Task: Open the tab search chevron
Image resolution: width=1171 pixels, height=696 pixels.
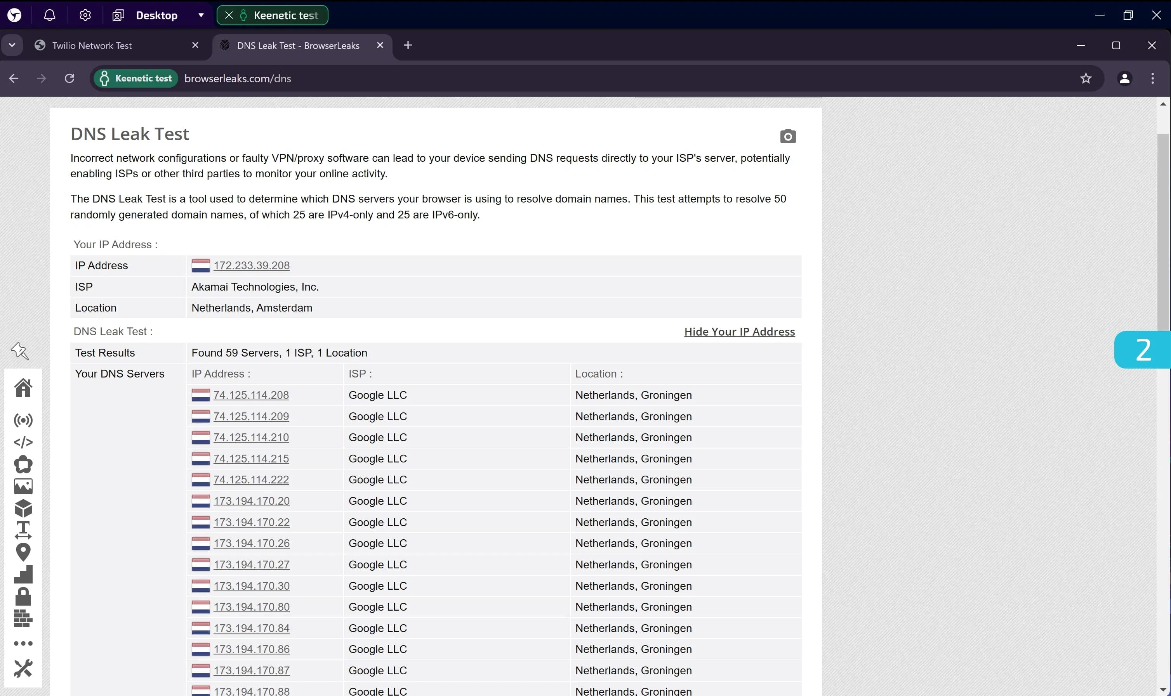Action: click(12, 45)
